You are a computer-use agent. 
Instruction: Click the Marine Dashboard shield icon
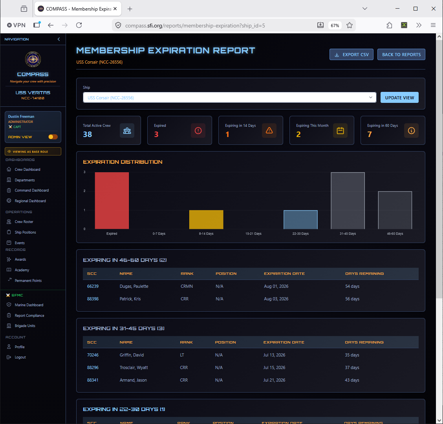[9, 305]
